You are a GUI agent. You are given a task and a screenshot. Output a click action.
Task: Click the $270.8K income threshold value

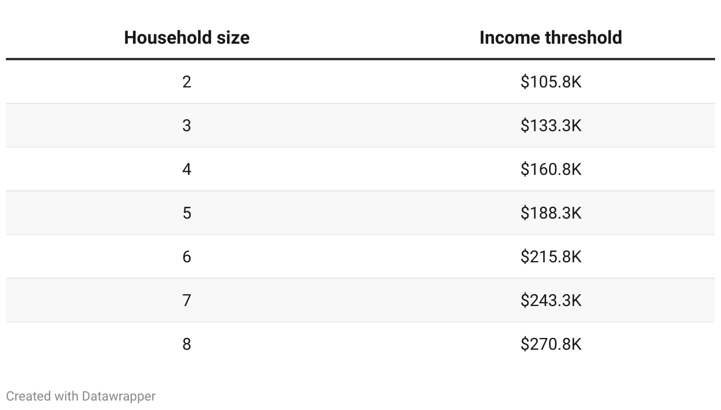pyautogui.click(x=551, y=344)
